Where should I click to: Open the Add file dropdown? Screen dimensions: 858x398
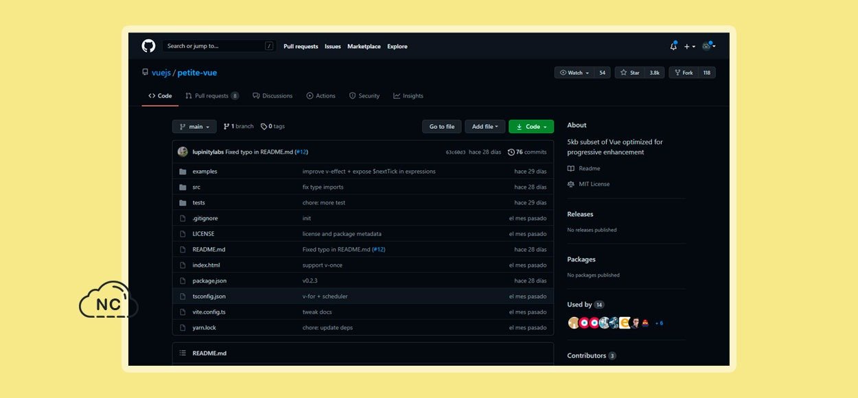click(485, 127)
